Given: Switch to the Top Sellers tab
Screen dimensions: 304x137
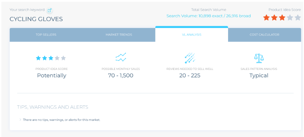Looking at the screenshot, I should point(46,35).
